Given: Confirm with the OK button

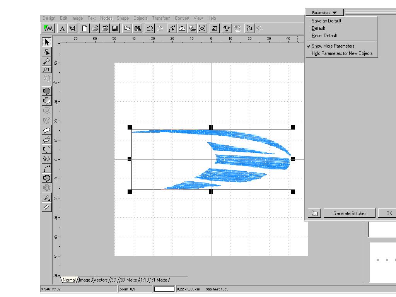Looking at the screenshot, I should coord(389,213).
